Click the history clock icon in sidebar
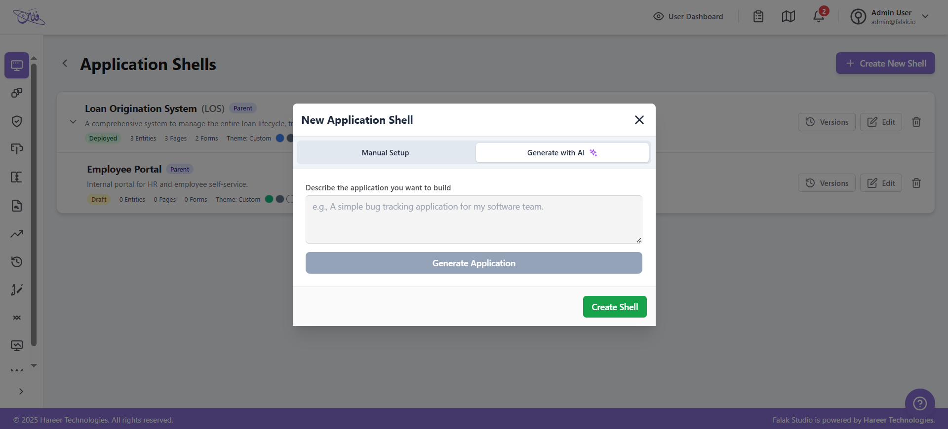 tap(17, 262)
